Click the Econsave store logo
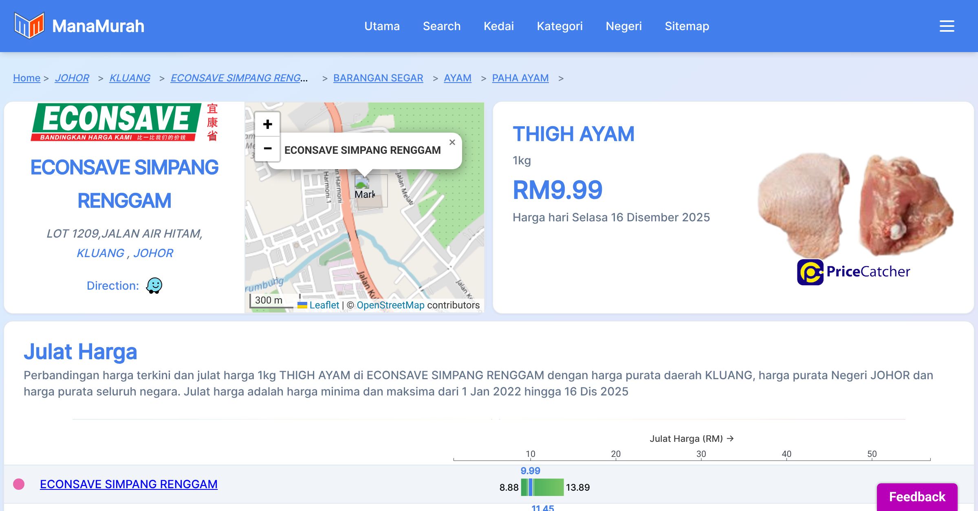This screenshot has height=511, width=978. (124, 122)
